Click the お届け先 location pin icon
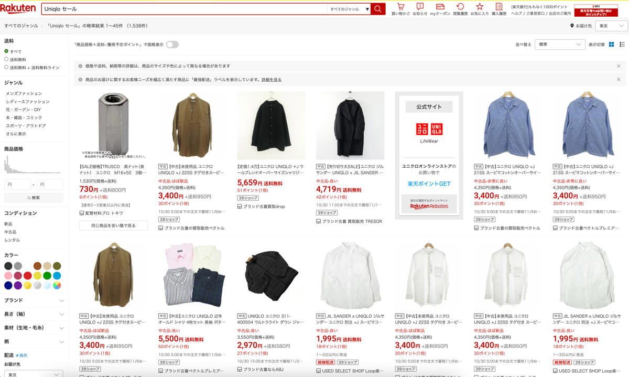 pyautogui.click(x=572, y=26)
